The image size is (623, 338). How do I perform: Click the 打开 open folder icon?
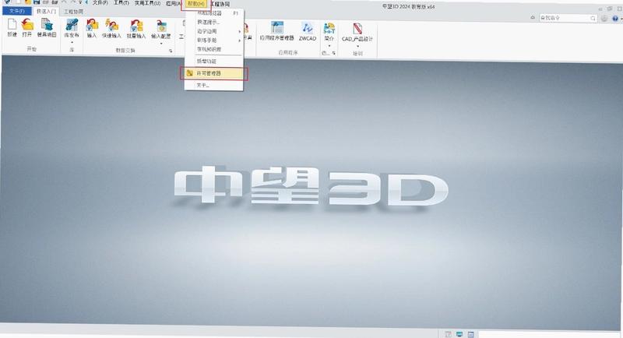[27, 25]
